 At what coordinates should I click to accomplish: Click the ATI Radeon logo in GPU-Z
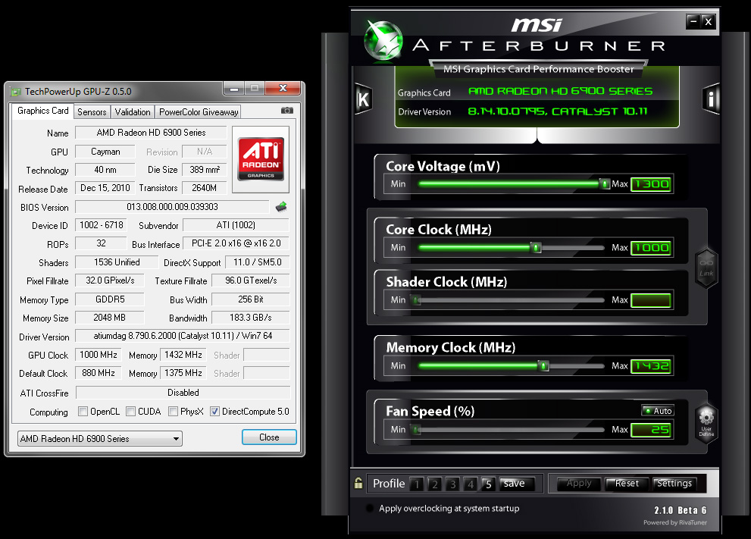click(x=261, y=159)
